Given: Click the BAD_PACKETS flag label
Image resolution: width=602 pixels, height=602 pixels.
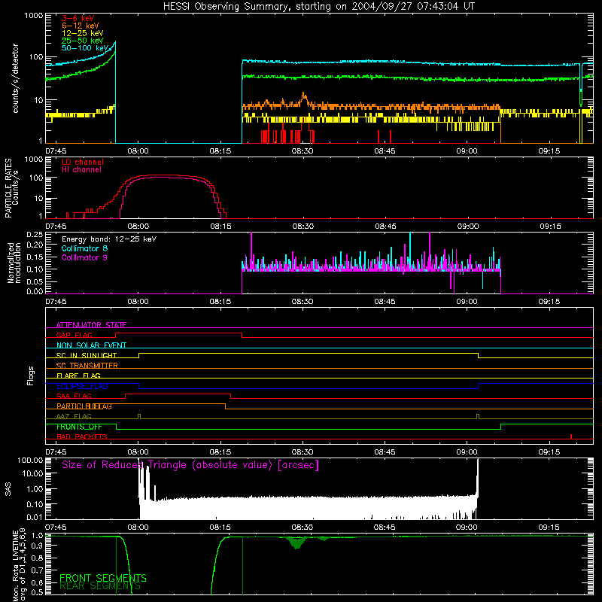Looking at the screenshot, I should pyautogui.click(x=82, y=436).
